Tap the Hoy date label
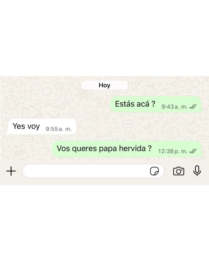 (x=104, y=85)
